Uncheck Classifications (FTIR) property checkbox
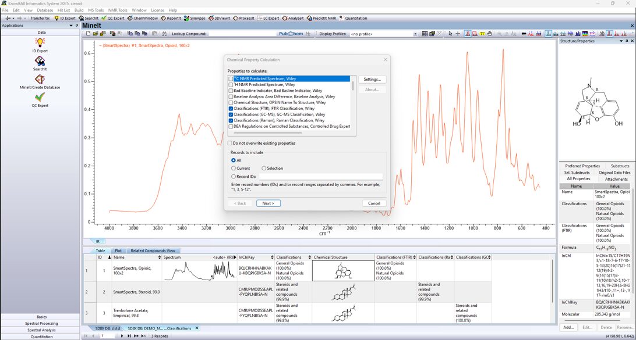This screenshot has height=340, width=636. [x=231, y=109]
